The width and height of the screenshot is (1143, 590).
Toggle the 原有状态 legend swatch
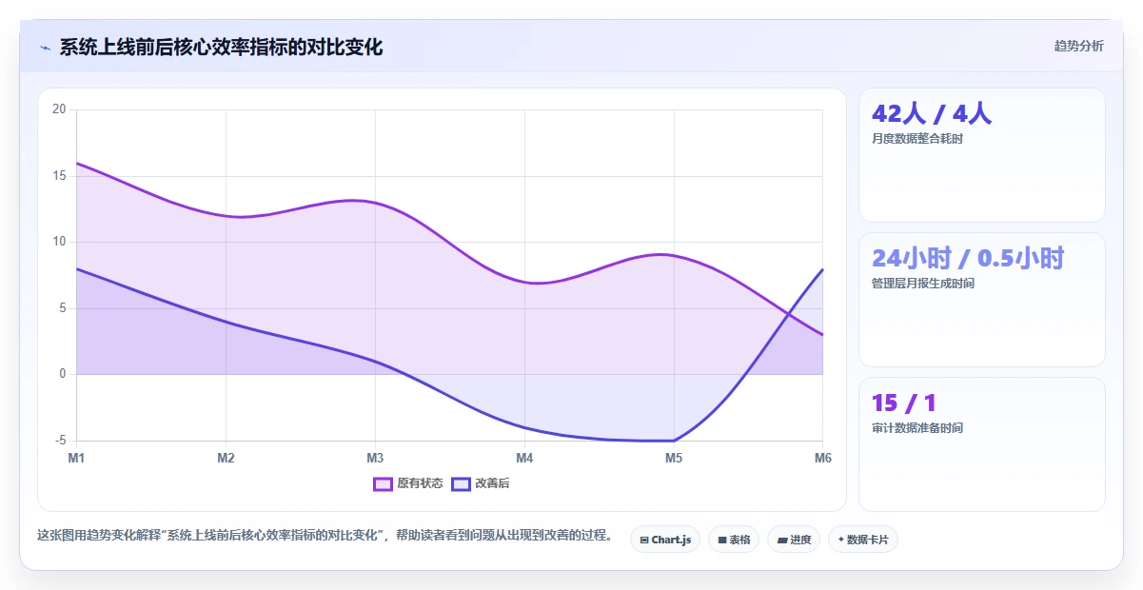pos(383,483)
